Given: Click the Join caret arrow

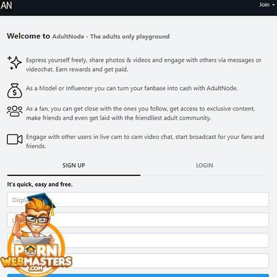Looking at the screenshot, I should tap(273, 5).
